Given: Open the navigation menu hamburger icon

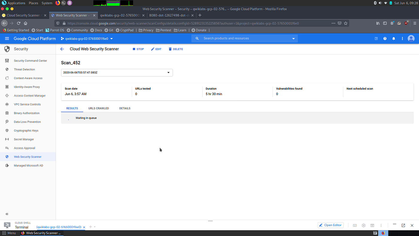Looking at the screenshot, I should pos(7,38).
